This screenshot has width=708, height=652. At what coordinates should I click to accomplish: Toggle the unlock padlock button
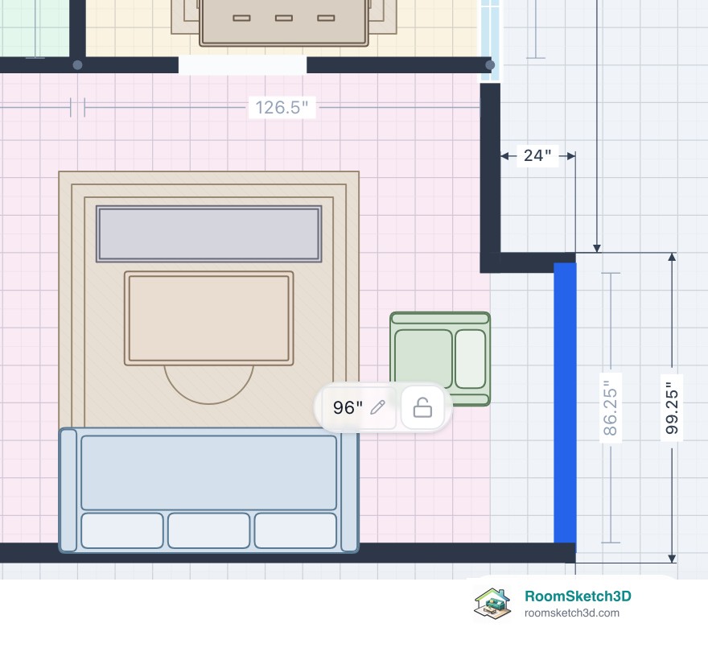[422, 407]
